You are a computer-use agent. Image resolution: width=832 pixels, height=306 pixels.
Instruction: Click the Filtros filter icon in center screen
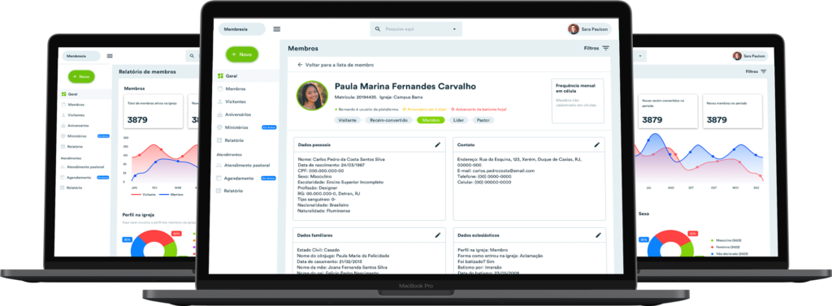click(605, 48)
